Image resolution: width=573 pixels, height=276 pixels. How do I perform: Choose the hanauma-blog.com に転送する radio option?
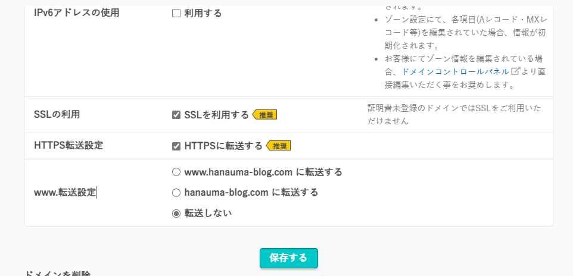(176, 192)
